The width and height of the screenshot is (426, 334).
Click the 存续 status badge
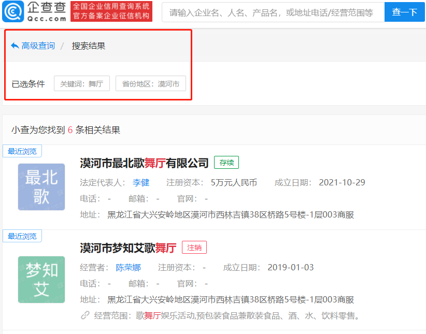point(226,163)
